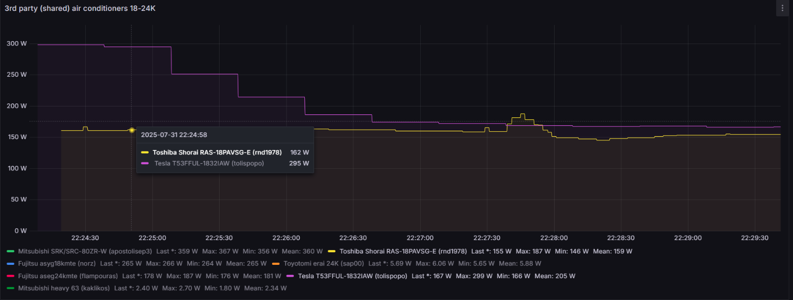Click the "Last *: 359 W" value for Mitsubishi SRK
Viewport: 793px width, 300px height.
pos(177,251)
